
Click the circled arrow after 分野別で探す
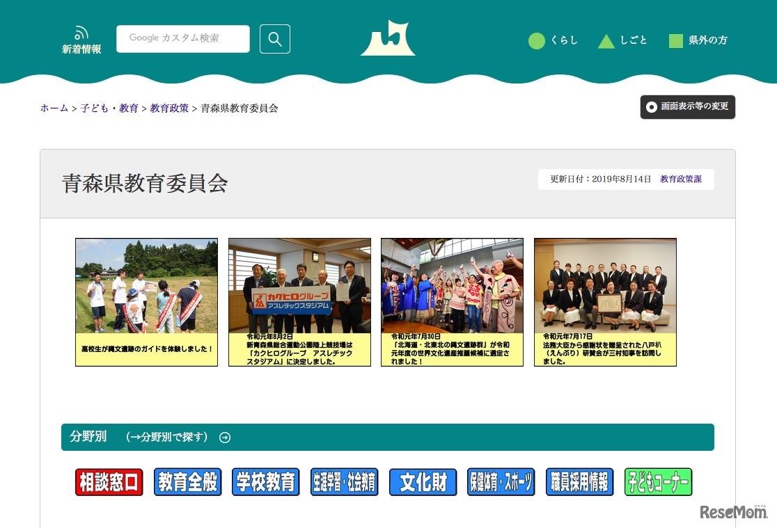click(x=224, y=438)
